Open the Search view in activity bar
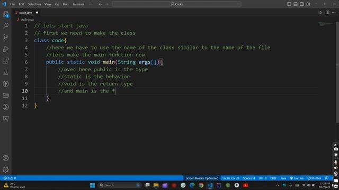The image size is (339, 190). pyautogui.click(x=6, y=26)
